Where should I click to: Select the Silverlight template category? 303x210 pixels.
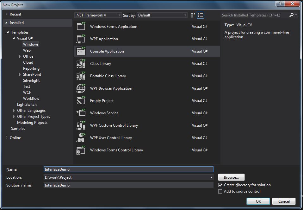31,80
